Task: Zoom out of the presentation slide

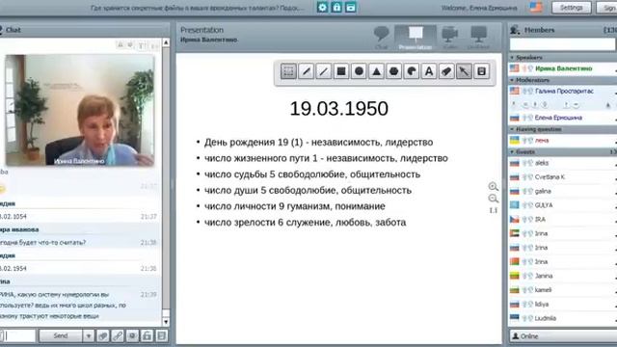Action: click(493, 199)
